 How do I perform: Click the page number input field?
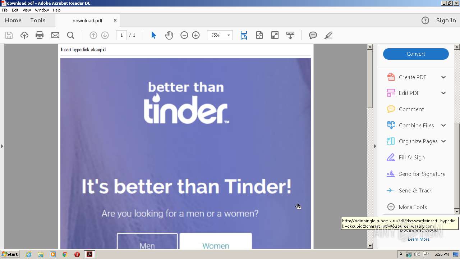pyautogui.click(x=121, y=35)
